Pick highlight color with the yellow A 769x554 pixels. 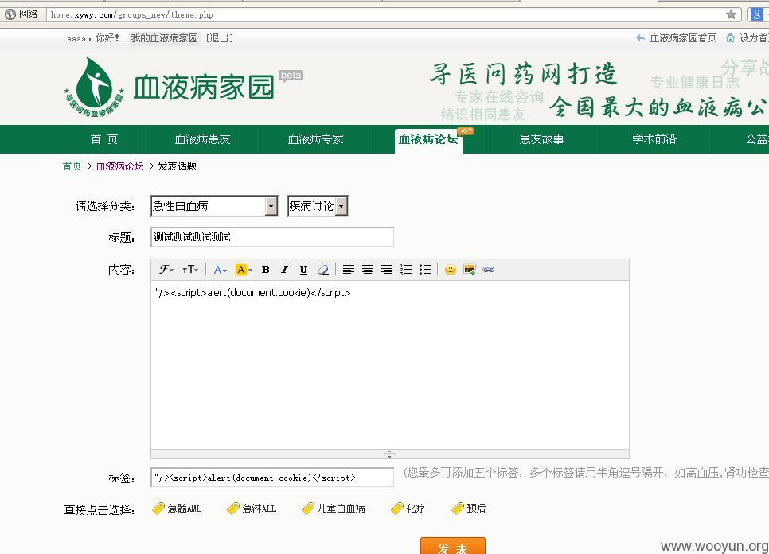(244, 270)
